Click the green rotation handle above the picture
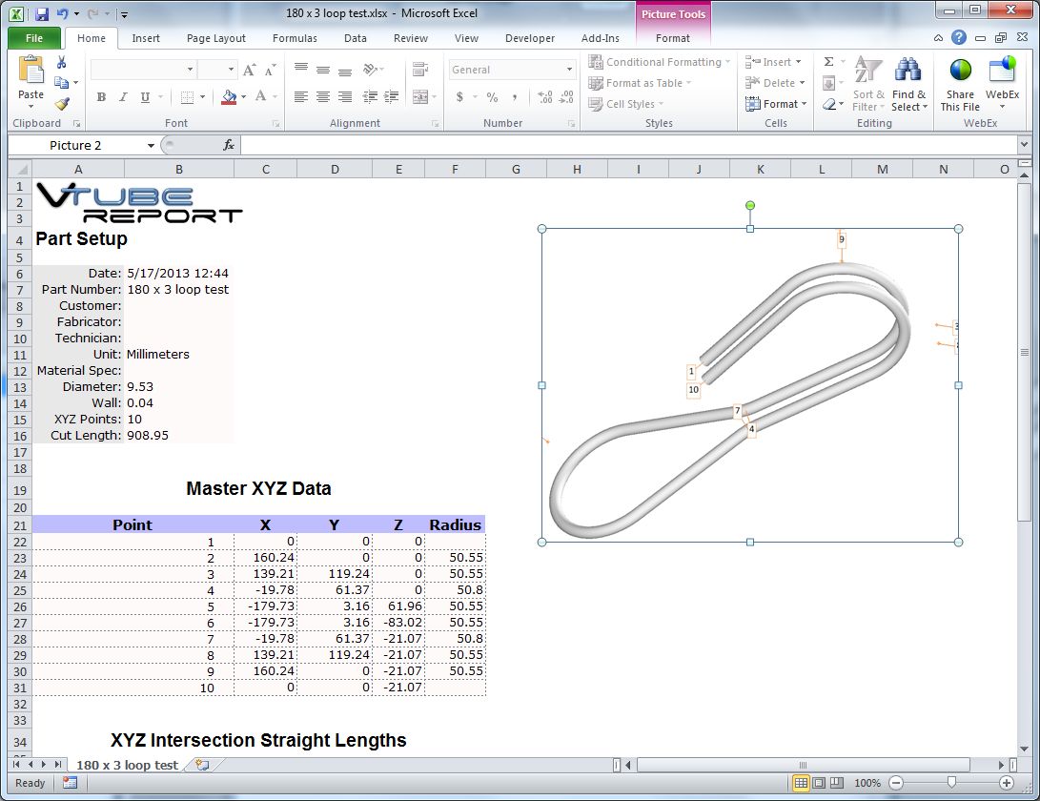This screenshot has width=1040, height=801. coord(750,205)
